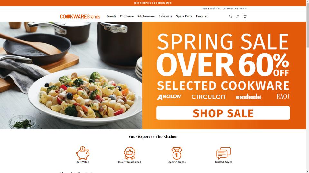Image resolution: width=309 pixels, height=173 pixels.
Task: Expand the Cookware navigation menu
Action: click(x=127, y=16)
